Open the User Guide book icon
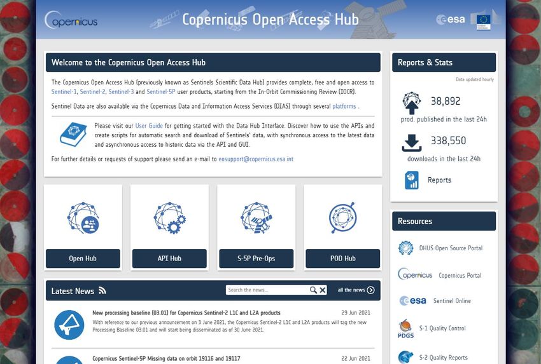The height and width of the screenshot is (364, 541). click(x=73, y=134)
